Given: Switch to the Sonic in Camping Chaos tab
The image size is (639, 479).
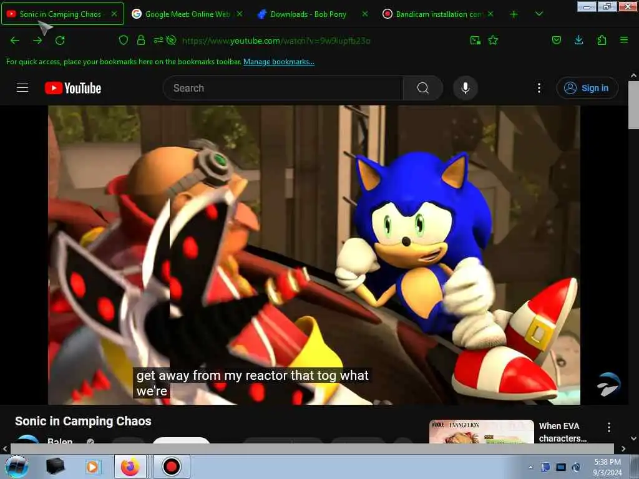Looking at the screenshot, I should (62, 14).
